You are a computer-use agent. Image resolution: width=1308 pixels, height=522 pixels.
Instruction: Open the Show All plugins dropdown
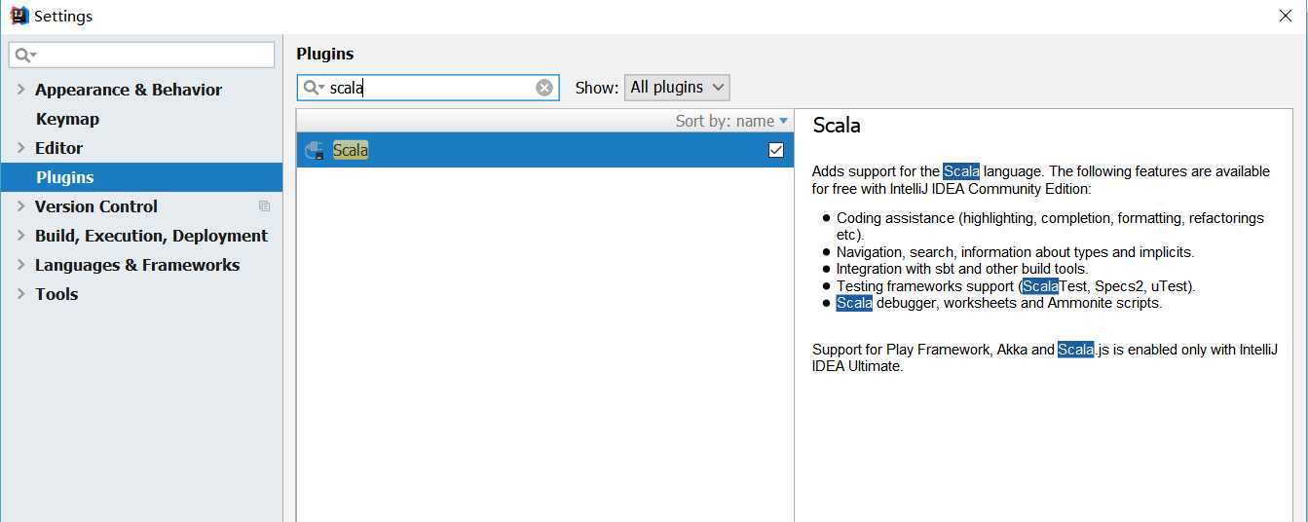677,88
